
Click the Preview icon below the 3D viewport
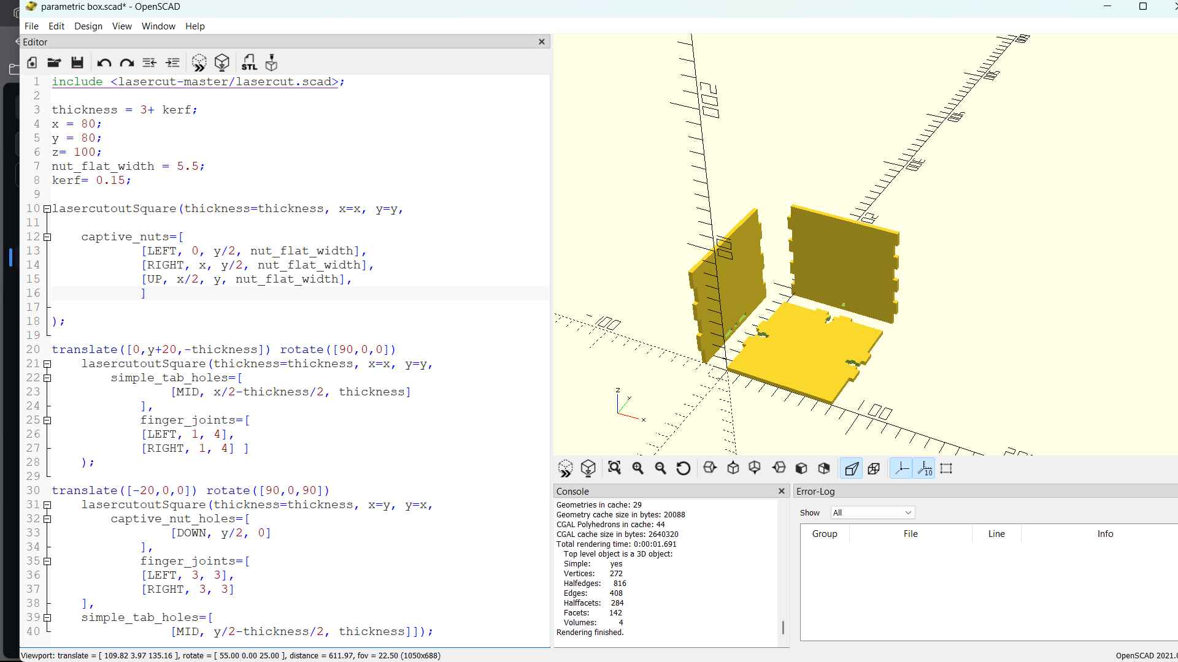tap(565, 469)
